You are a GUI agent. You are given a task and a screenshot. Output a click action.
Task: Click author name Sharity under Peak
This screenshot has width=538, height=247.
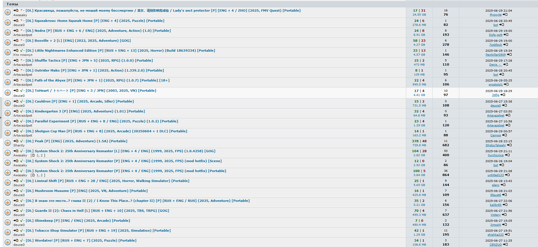point(19,145)
